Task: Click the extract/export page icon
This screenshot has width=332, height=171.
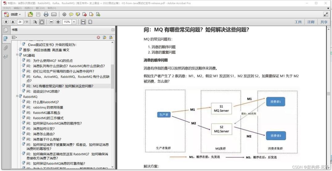Action: (98, 14)
